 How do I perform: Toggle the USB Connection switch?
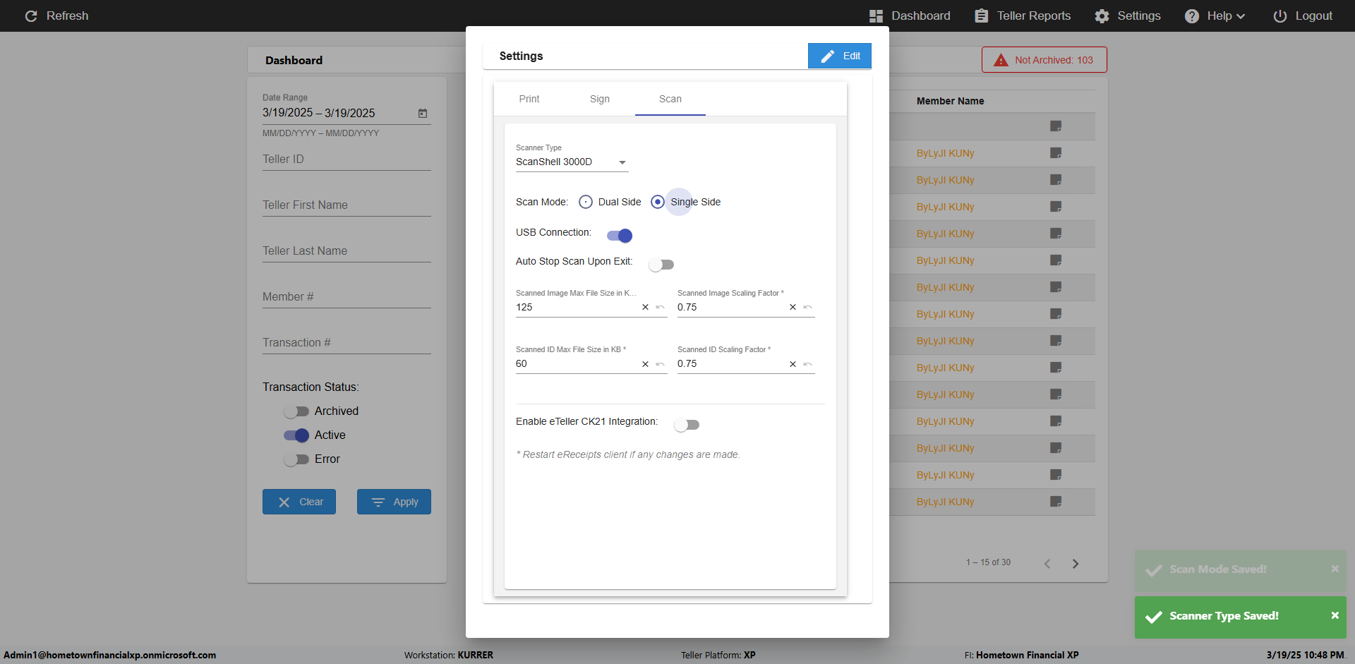click(x=620, y=236)
